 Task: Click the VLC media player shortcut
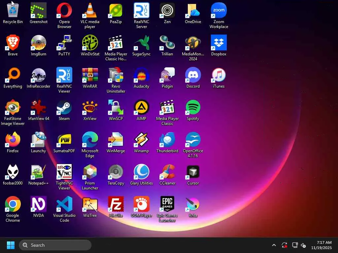point(90,11)
